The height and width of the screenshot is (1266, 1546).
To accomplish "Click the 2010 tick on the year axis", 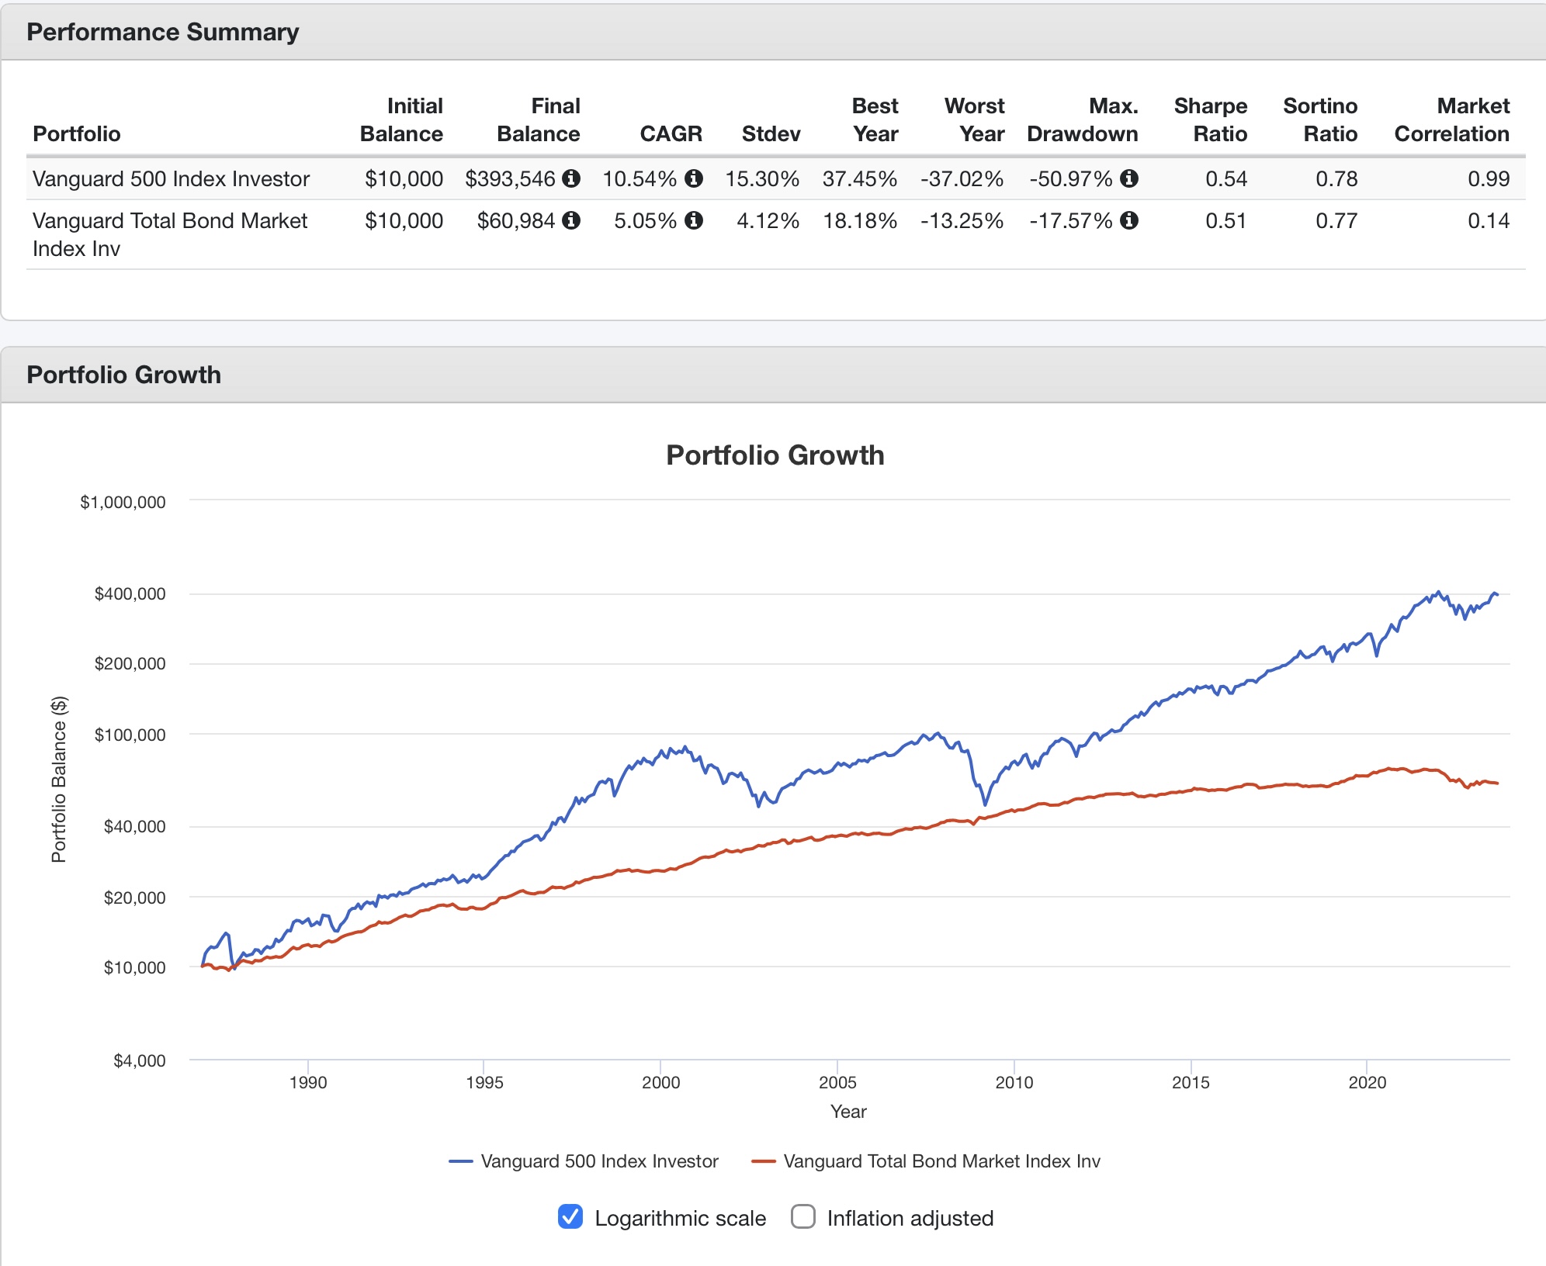I will click(1014, 1082).
